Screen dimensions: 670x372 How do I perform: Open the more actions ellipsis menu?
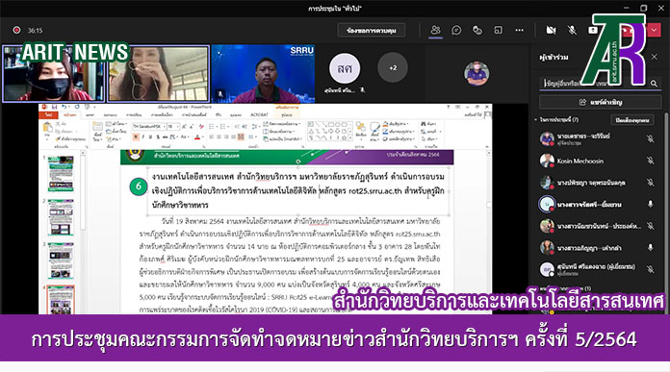pos(519,30)
